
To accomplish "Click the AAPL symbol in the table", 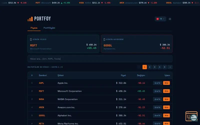I will (41, 83).
